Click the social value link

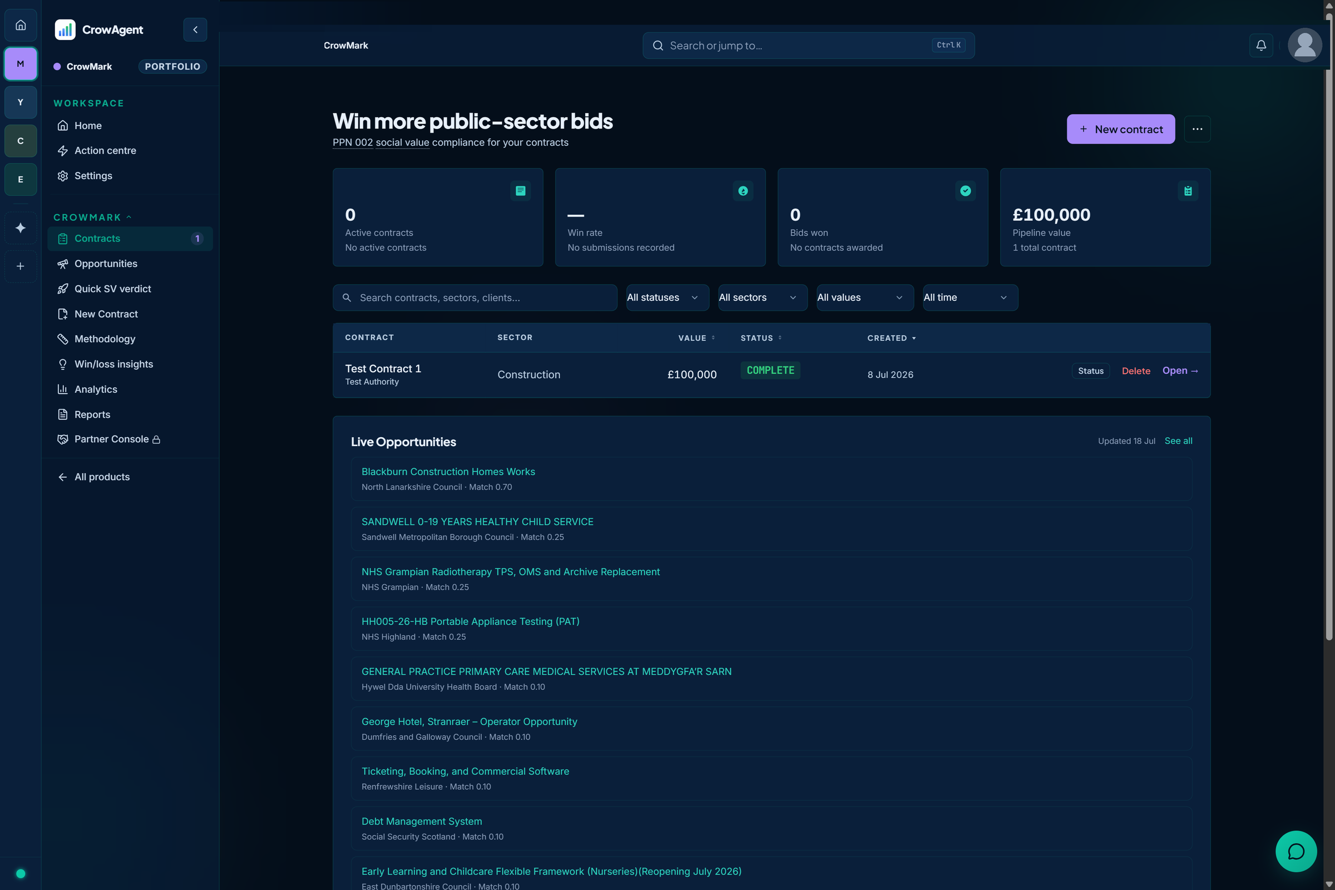tap(402, 142)
